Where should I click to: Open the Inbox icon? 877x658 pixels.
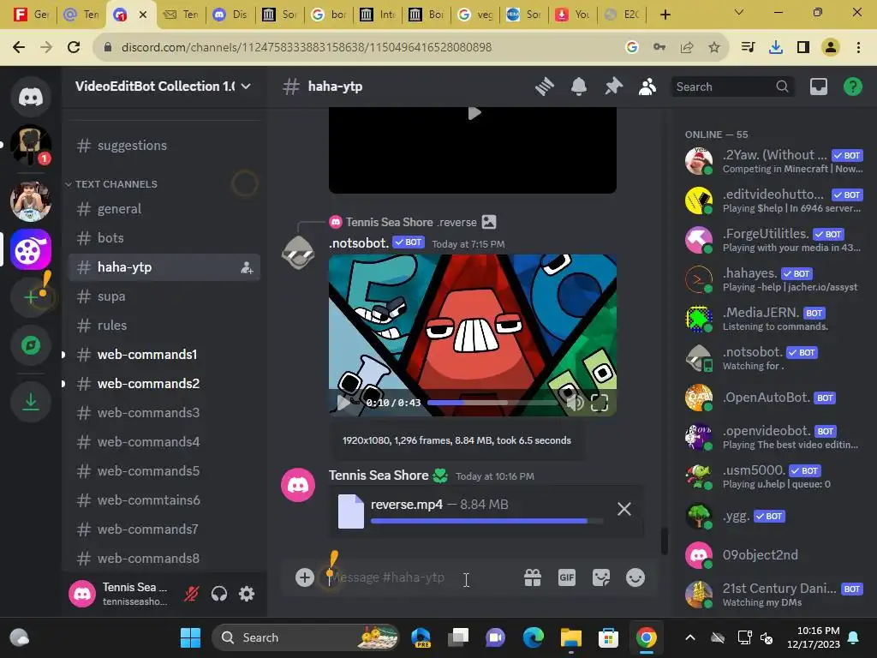(818, 87)
